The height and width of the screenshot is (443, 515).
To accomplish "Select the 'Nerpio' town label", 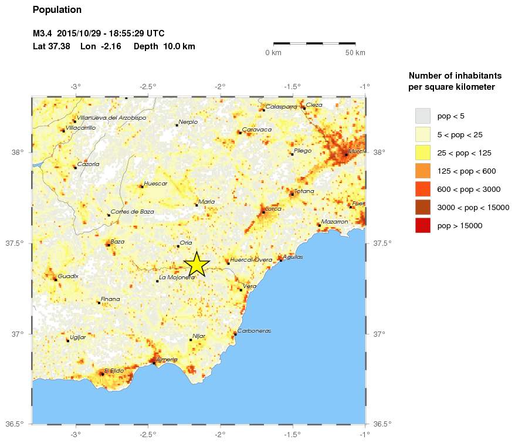I will (188, 122).
